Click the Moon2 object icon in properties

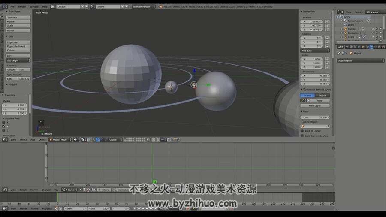coord(351,53)
